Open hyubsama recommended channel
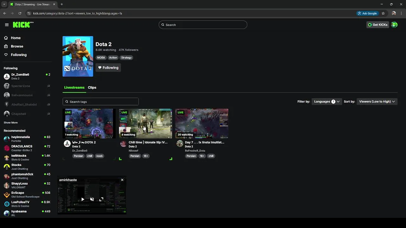Screen dimensions: 406x228 27,213
